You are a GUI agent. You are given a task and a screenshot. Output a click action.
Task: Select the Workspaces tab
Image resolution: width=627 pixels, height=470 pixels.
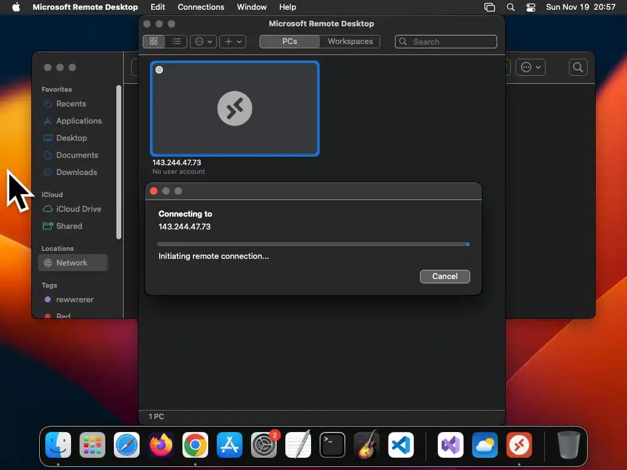pyautogui.click(x=350, y=42)
